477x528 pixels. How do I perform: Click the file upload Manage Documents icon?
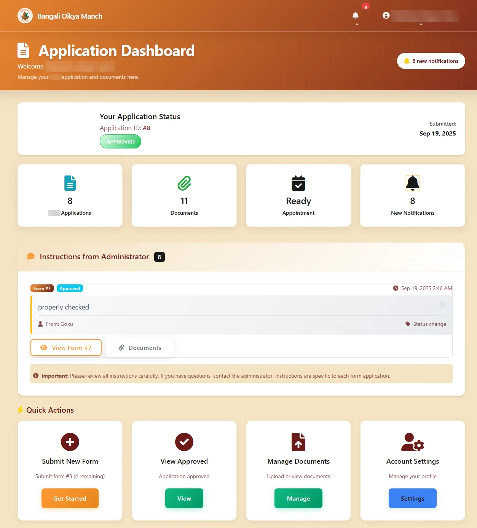298,442
